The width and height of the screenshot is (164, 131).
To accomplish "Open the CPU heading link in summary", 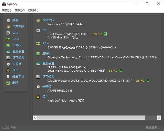I will point(45,30).
